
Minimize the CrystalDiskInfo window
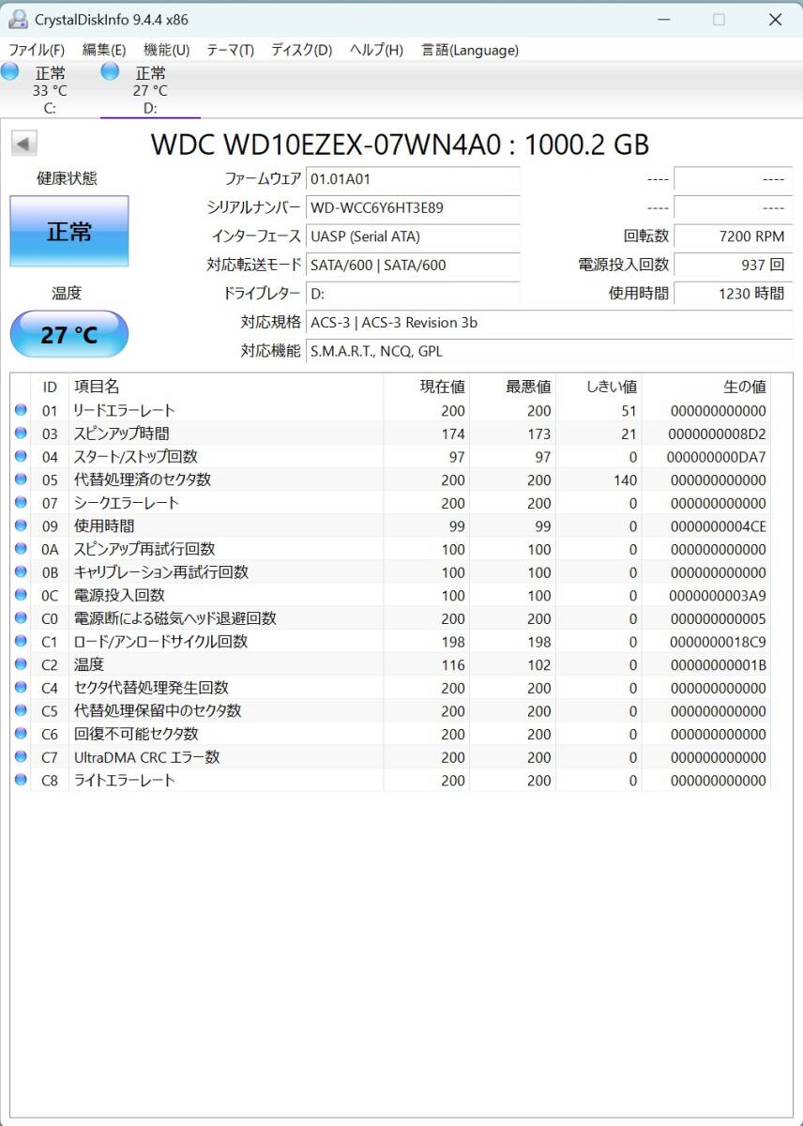tap(664, 19)
